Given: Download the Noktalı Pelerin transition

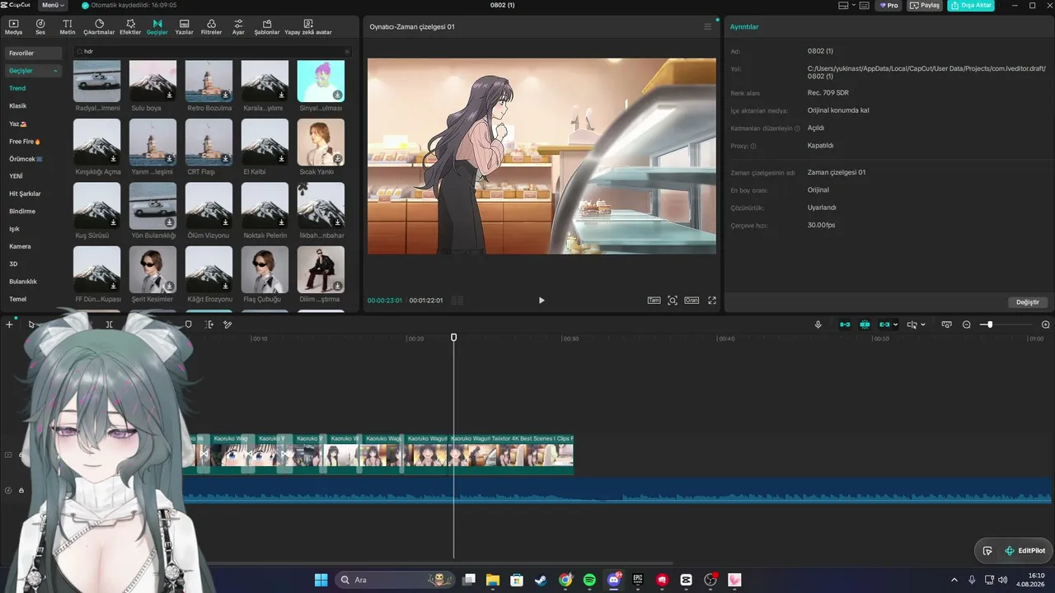Looking at the screenshot, I should point(282,222).
